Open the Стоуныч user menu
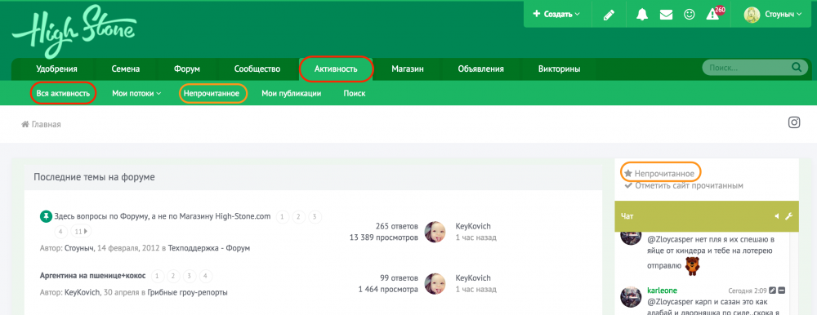817x315 pixels. pyautogui.click(x=773, y=15)
